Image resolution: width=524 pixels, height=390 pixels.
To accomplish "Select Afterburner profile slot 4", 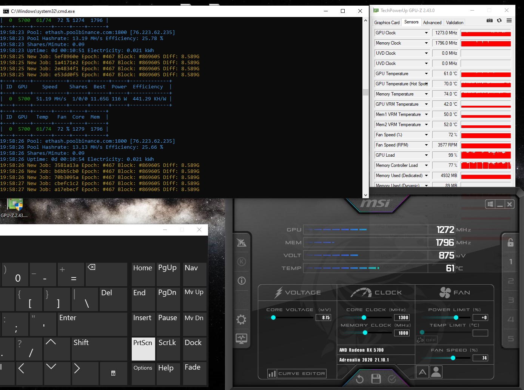I will click(x=511, y=319).
